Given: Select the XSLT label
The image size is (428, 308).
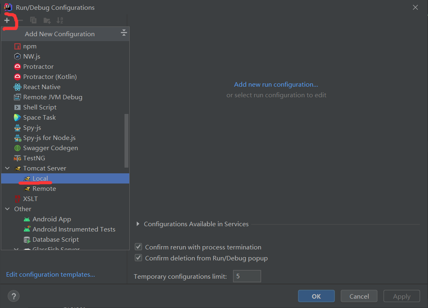Looking at the screenshot, I should coord(30,199).
